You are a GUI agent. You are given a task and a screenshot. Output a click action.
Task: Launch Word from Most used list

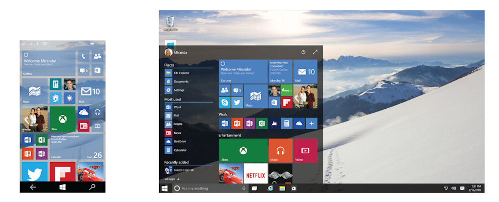tap(189, 107)
